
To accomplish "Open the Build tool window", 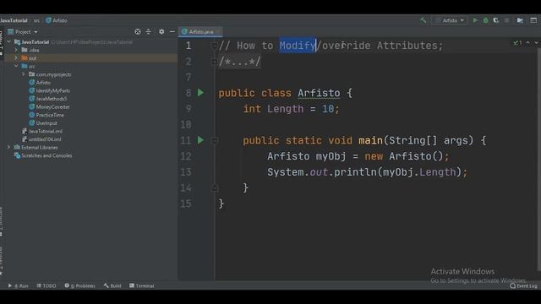I will click(x=112, y=285).
